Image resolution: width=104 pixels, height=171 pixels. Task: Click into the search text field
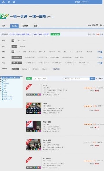pyautogui.click(x=80, y=79)
